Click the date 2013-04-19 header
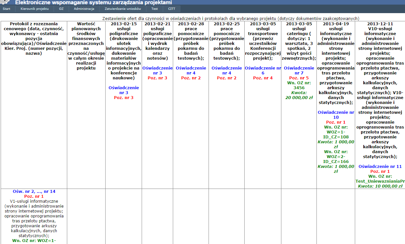Image resolution: width=405 pixels, height=244 pixels. (336, 24)
